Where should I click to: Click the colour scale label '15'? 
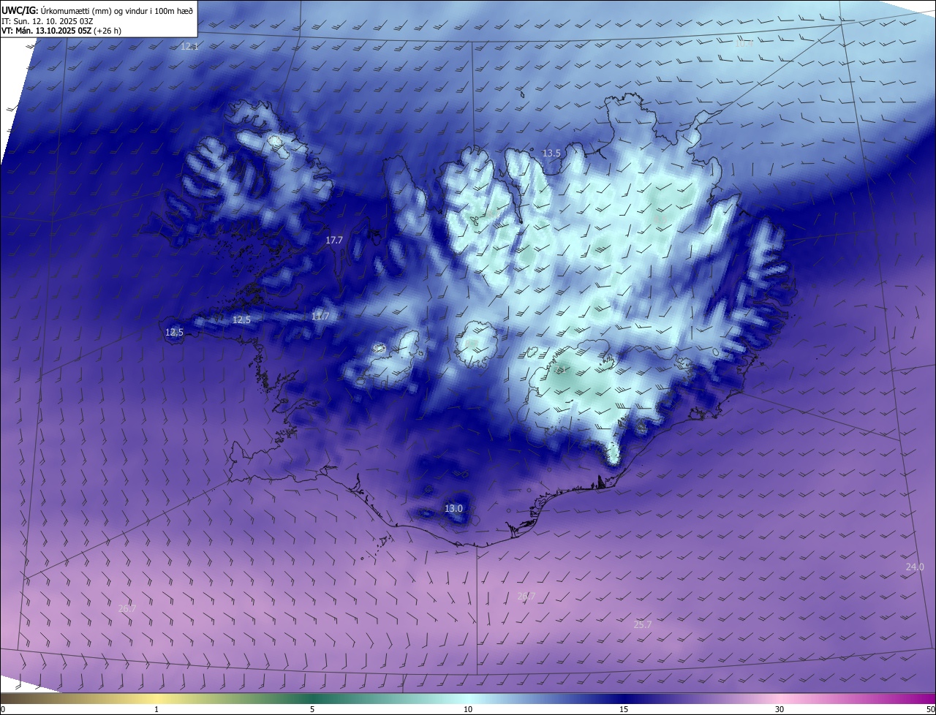coord(624,709)
